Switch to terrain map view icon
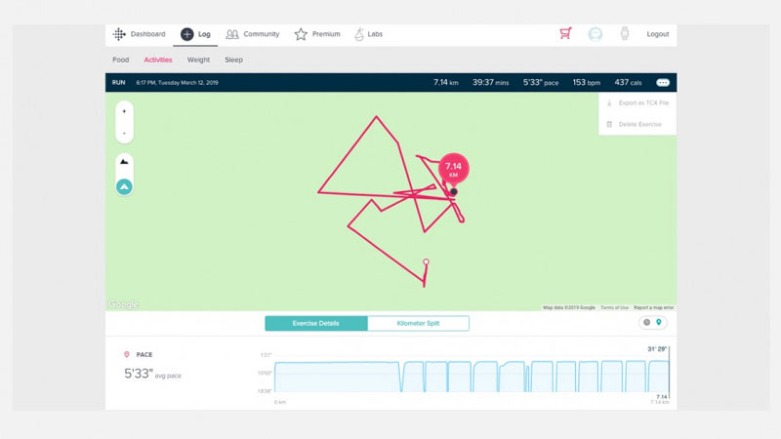The image size is (781, 439). (x=124, y=162)
